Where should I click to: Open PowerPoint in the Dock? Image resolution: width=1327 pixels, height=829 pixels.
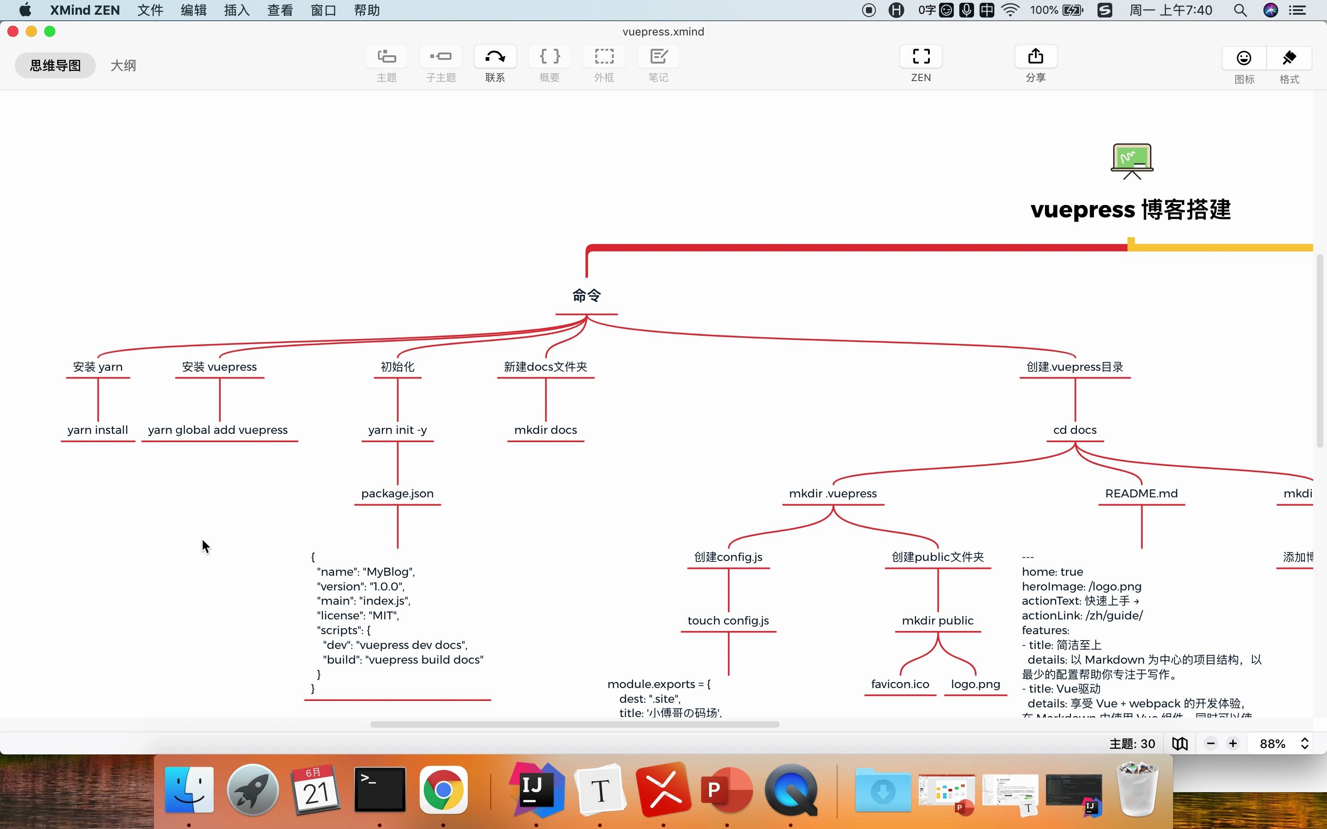[727, 789]
